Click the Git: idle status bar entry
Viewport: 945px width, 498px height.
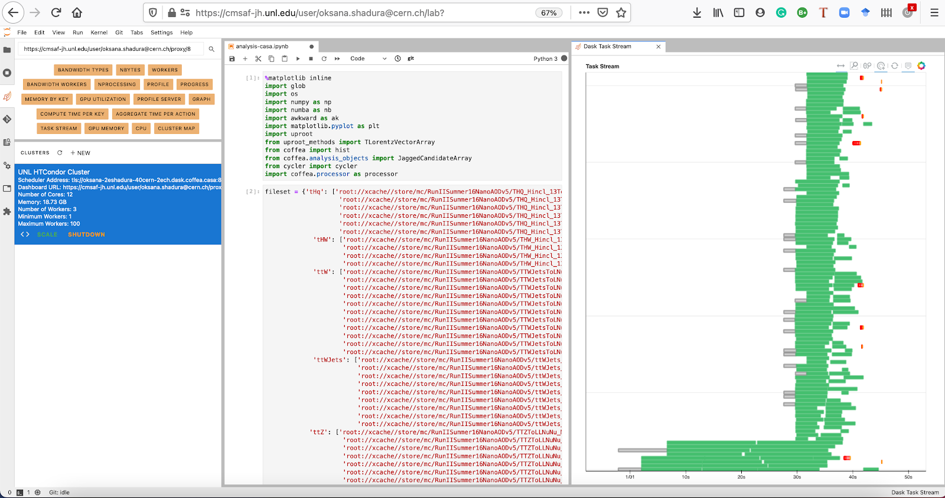tap(59, 492)
